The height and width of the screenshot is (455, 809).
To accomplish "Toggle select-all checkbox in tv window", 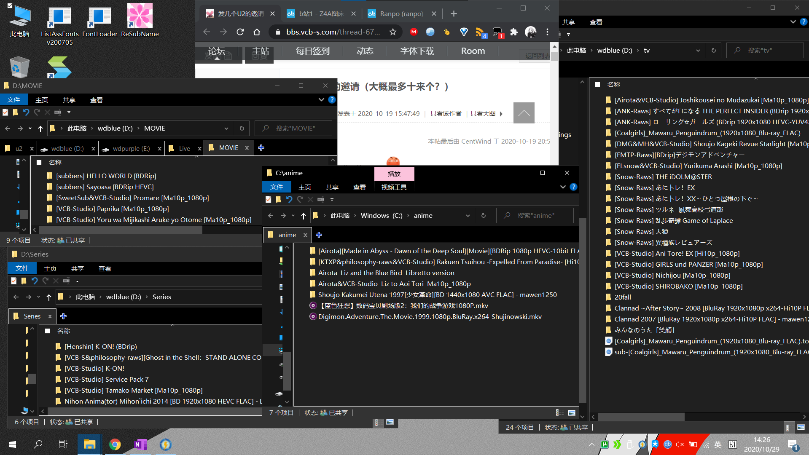I will [x=597, y=85].
